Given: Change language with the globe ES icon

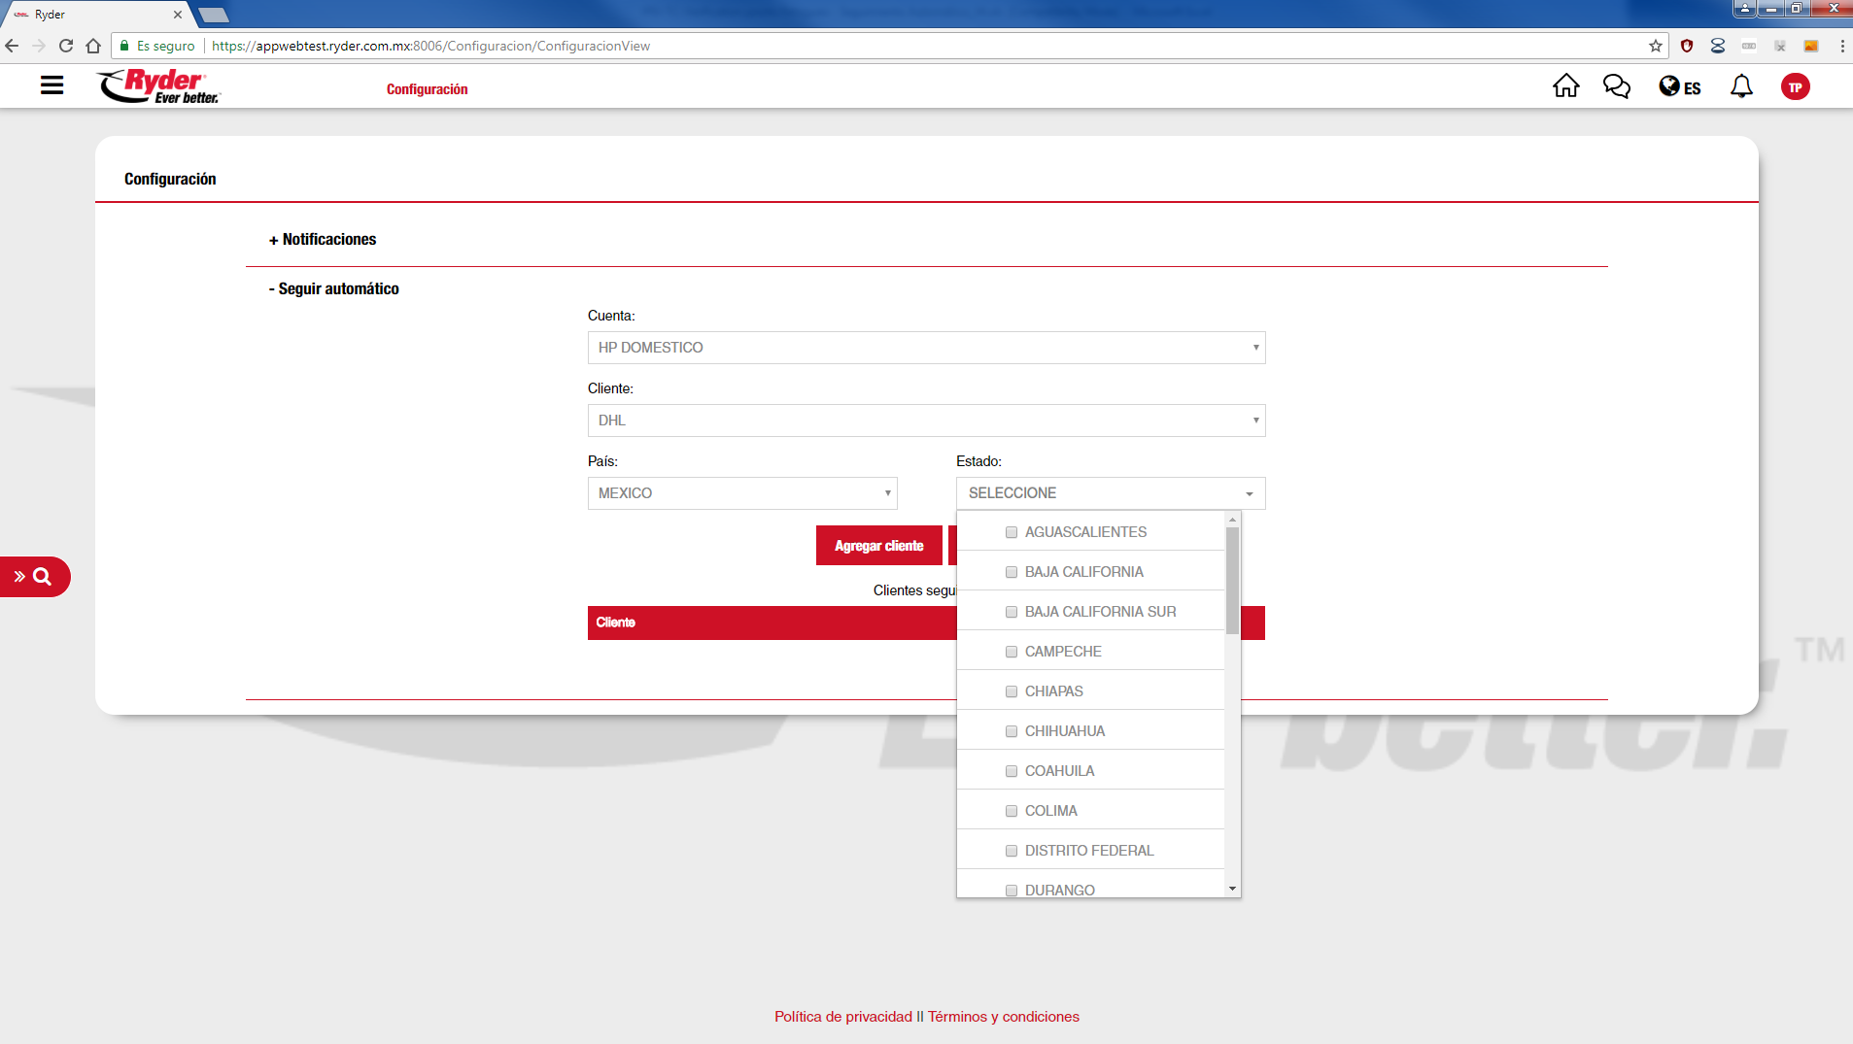Looking at the screenshot, I should point(1679,87).
